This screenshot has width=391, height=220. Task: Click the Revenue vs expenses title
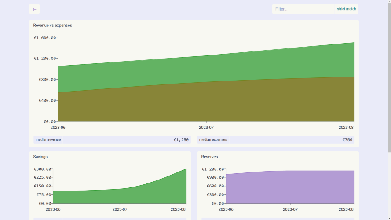click(x=53, y=25)
